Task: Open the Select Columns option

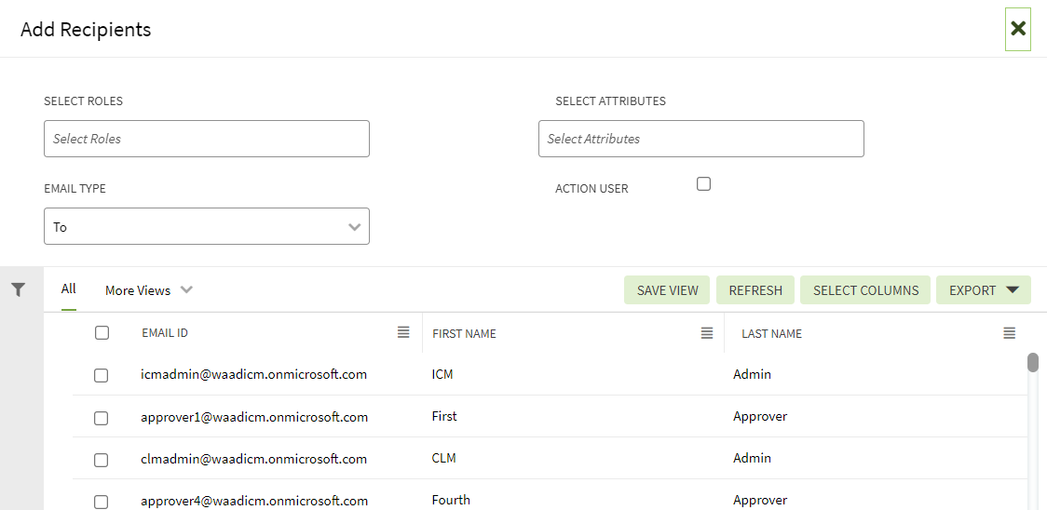Action: coord(865,290)
